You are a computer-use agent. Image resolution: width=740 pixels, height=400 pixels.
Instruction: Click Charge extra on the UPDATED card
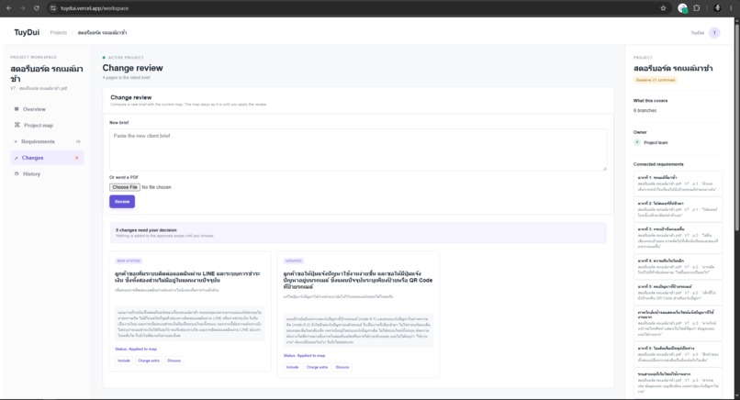[317, 367]
